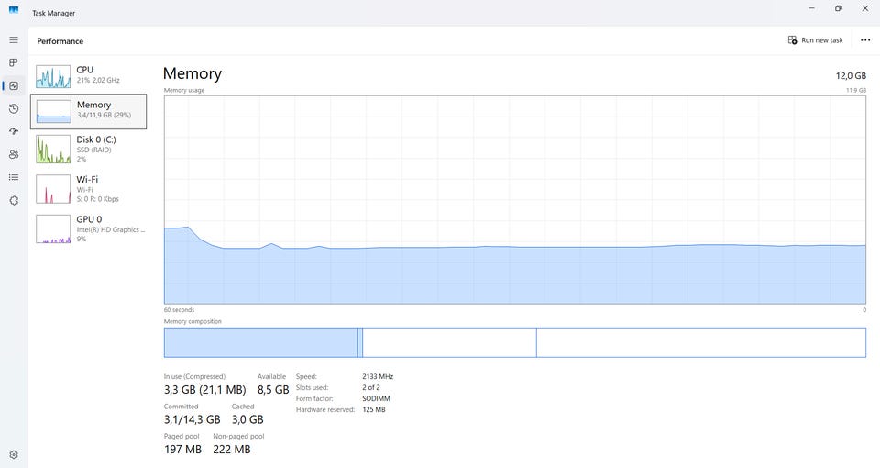Maximize the Task Manager window
Screen dimensions: 880x468
pyautogui.click(x=838, y=8)
